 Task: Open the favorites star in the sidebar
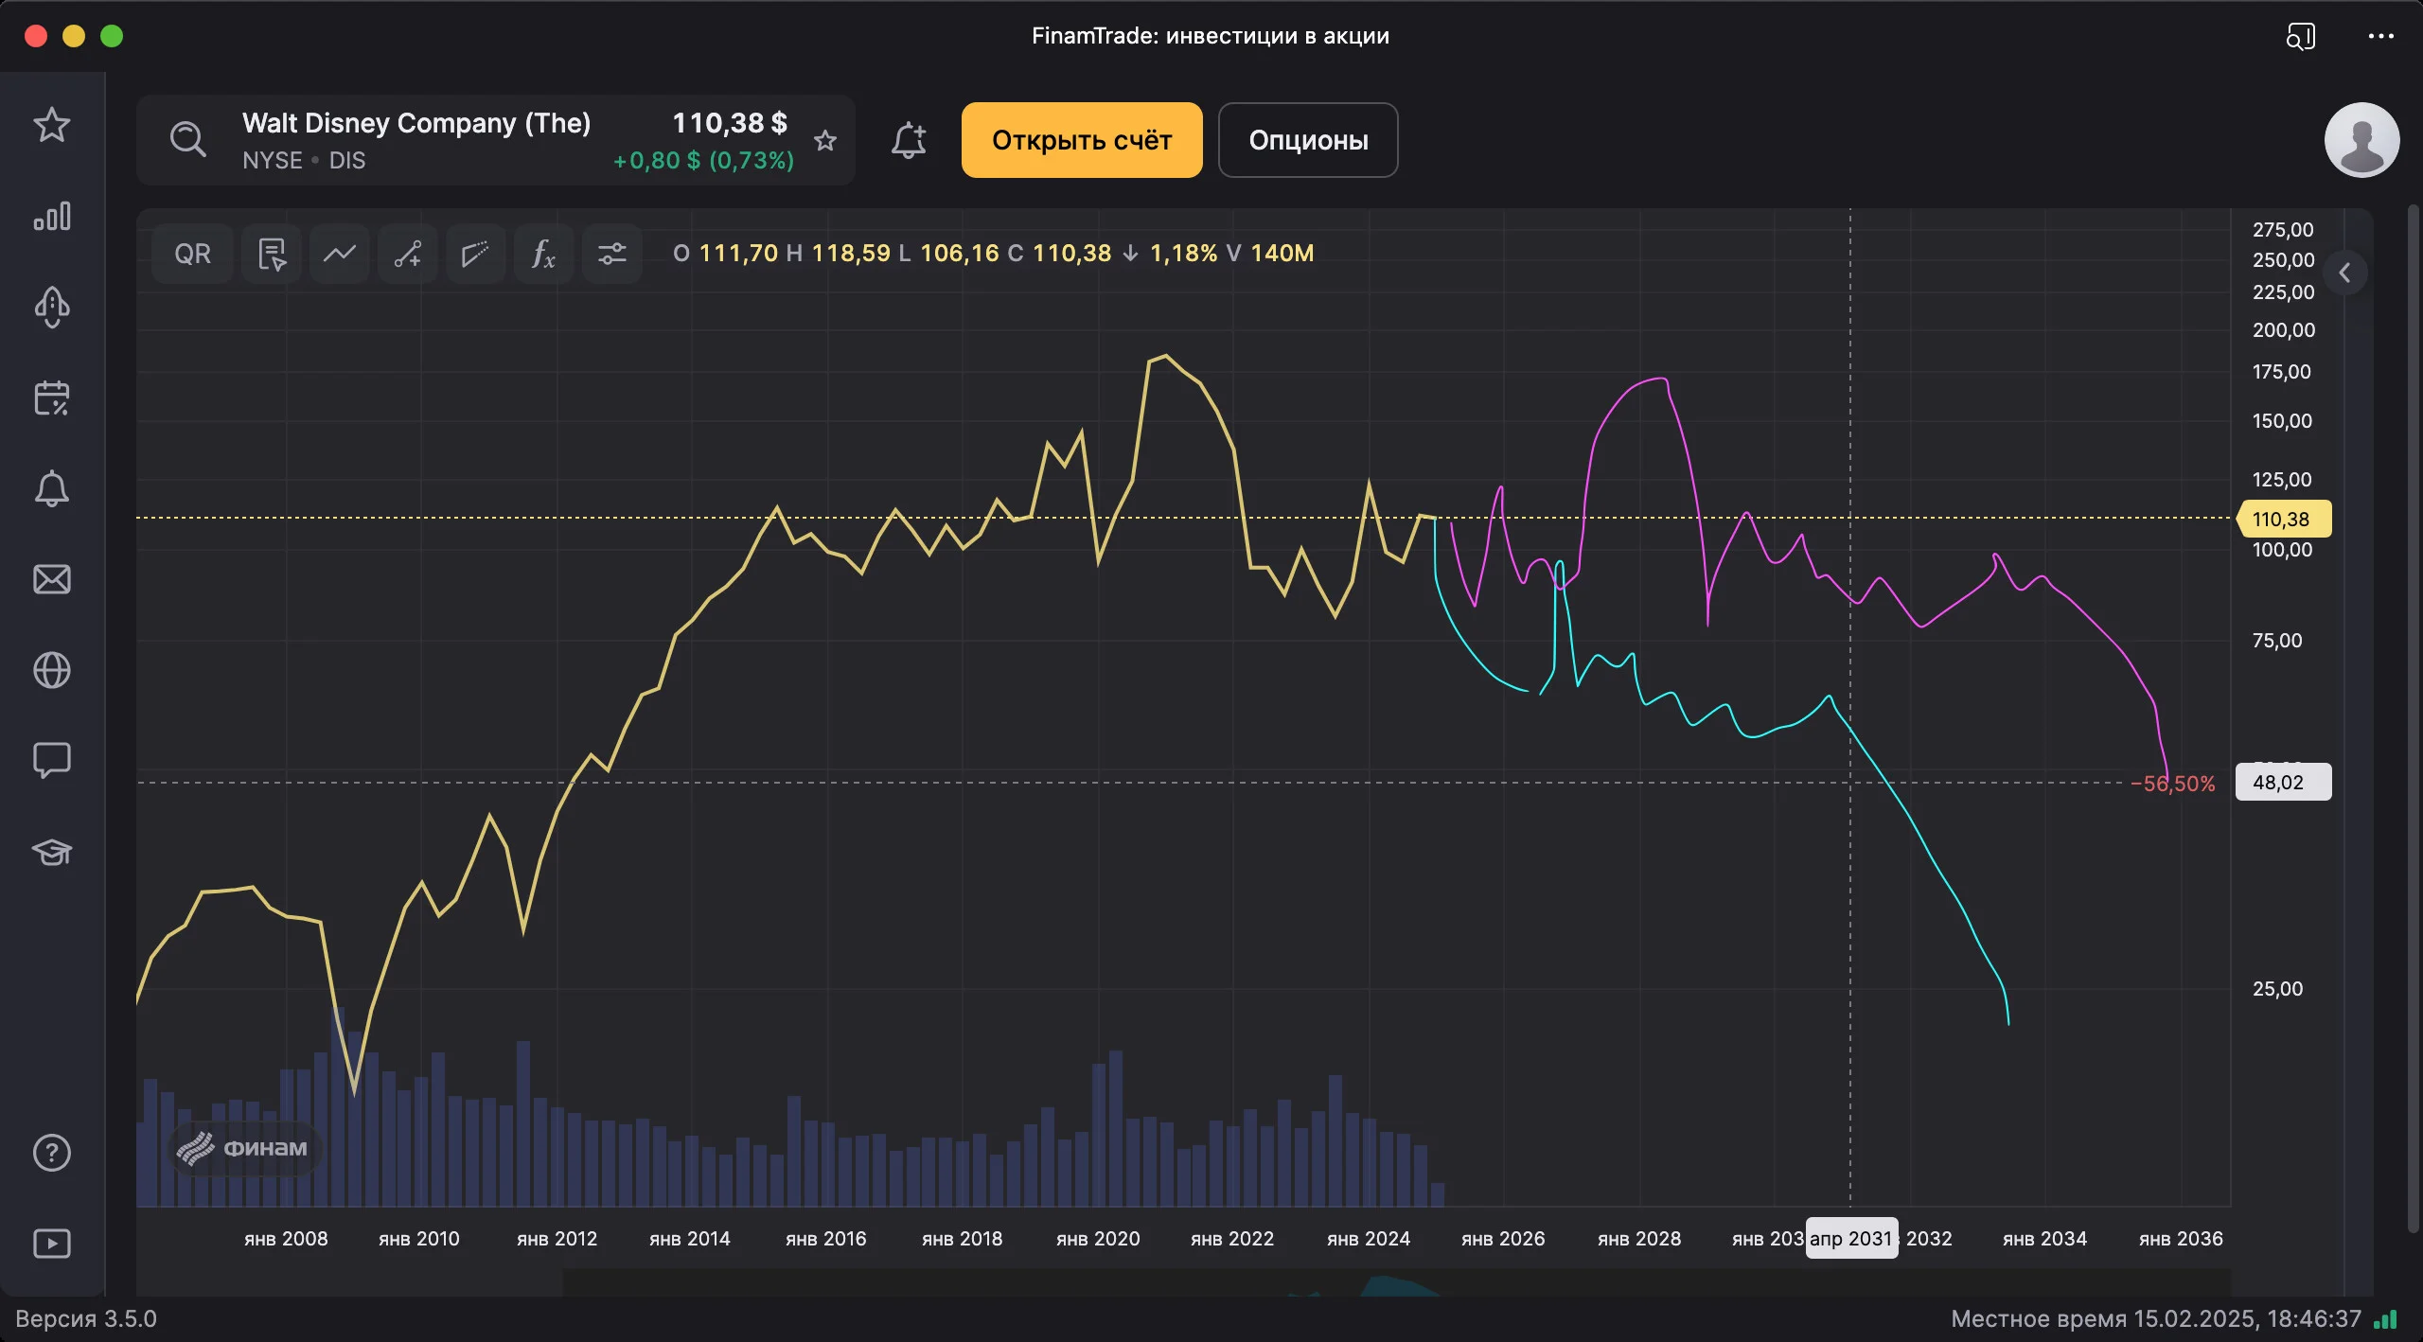(x=51, y=125)
